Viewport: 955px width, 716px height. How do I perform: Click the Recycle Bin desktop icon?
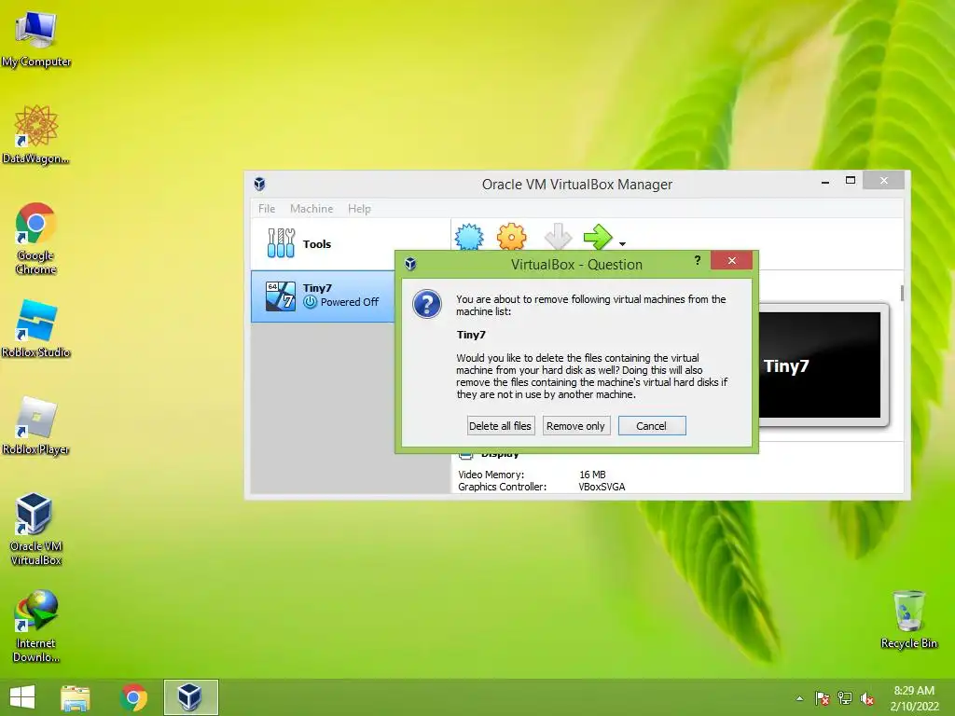[908, 619]
